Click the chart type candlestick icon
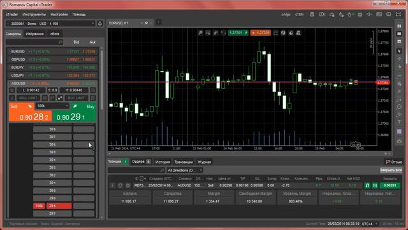 (x=215, y=33)
